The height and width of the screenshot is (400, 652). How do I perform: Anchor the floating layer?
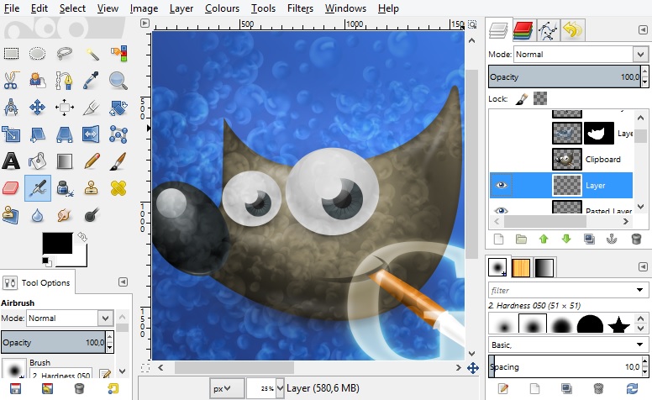[612, 239]
